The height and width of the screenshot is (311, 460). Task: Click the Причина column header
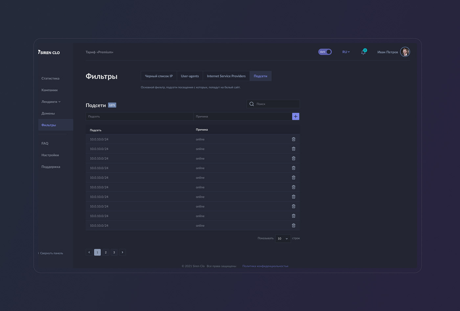coord(202,130)
